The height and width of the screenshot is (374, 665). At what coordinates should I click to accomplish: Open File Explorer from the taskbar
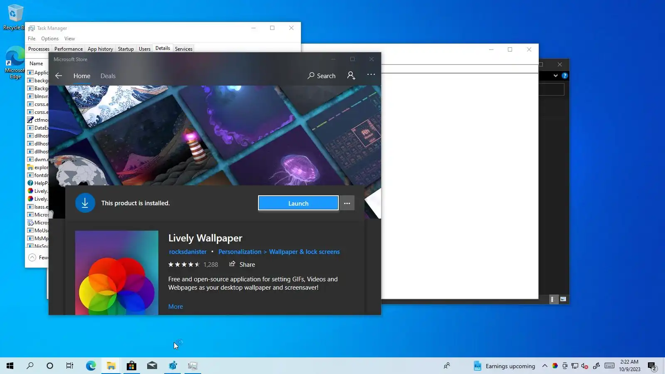point(111,366)
